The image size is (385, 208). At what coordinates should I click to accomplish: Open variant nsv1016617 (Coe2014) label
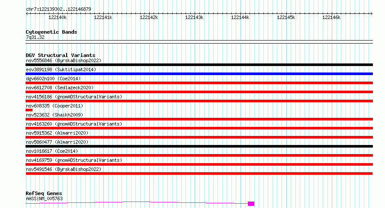pos(52,151)
